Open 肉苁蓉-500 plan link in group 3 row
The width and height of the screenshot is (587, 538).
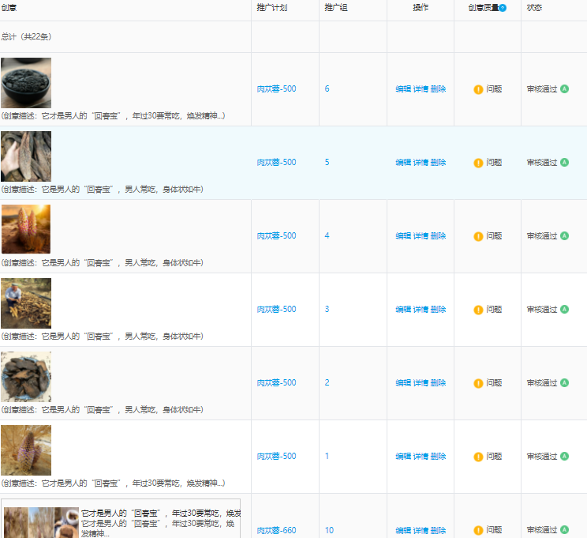click(x=276, y=310)
